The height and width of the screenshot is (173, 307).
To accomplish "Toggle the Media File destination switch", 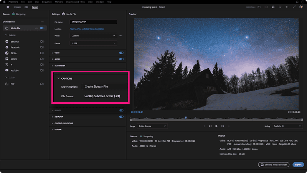I will [x=42, y=28].
